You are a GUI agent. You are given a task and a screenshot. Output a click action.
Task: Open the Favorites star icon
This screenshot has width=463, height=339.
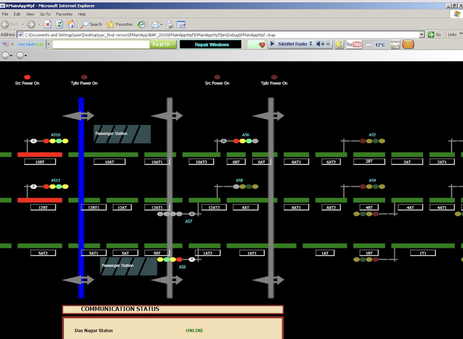pyautogui.click(x=111, y=24)
